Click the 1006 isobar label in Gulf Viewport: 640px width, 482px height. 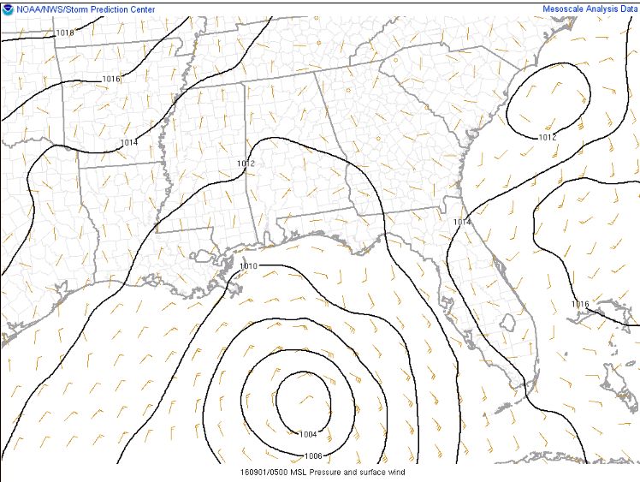[x=313, y=455]
